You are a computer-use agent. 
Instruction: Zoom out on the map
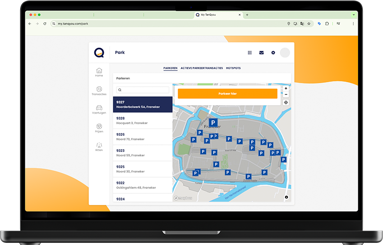coord(286,94)
